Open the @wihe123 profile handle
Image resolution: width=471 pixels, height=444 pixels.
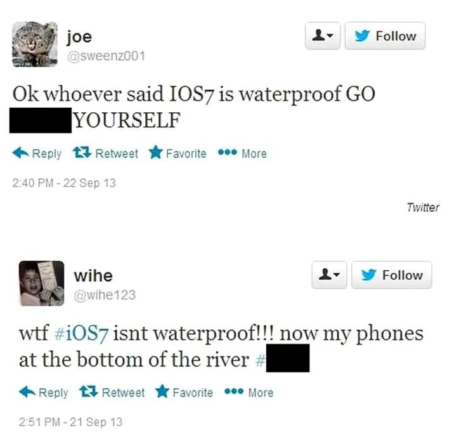click(105, 295)
